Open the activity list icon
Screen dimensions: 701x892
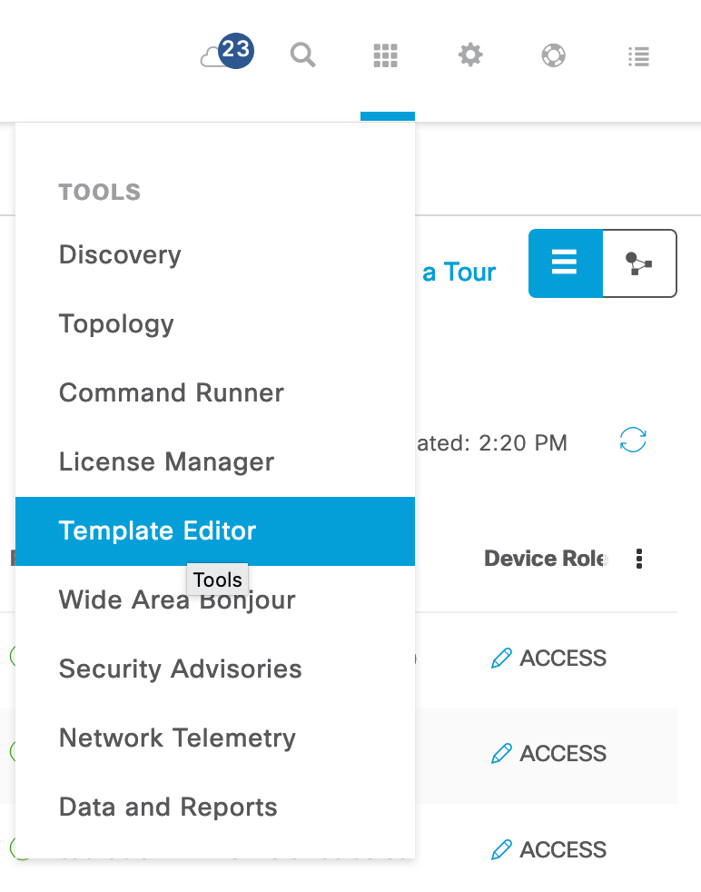(638, 55)
